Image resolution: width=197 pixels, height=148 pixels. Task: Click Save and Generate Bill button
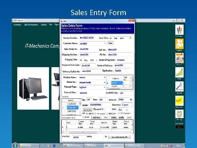(x=119, y=137)
